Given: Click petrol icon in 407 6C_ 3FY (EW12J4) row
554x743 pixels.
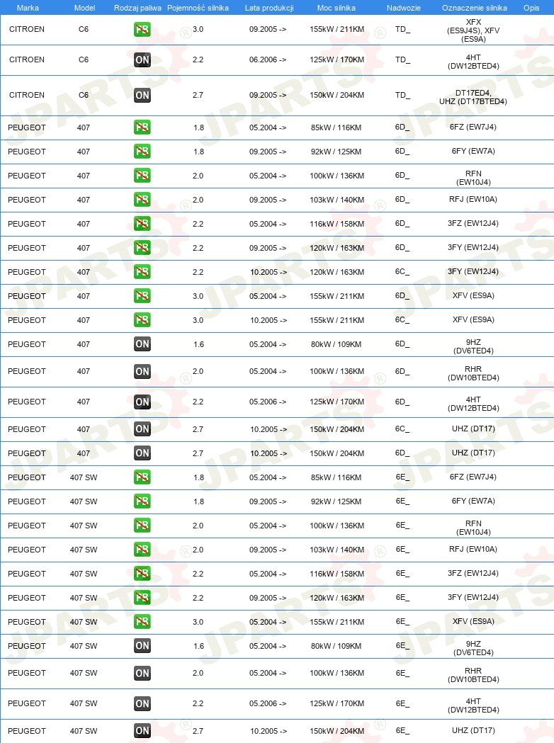Looking at the screenshot, I should 142,272.
